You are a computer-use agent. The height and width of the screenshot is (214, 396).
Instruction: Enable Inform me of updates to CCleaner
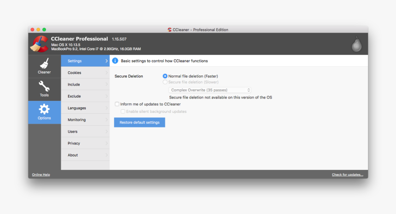tap(117, 104)
